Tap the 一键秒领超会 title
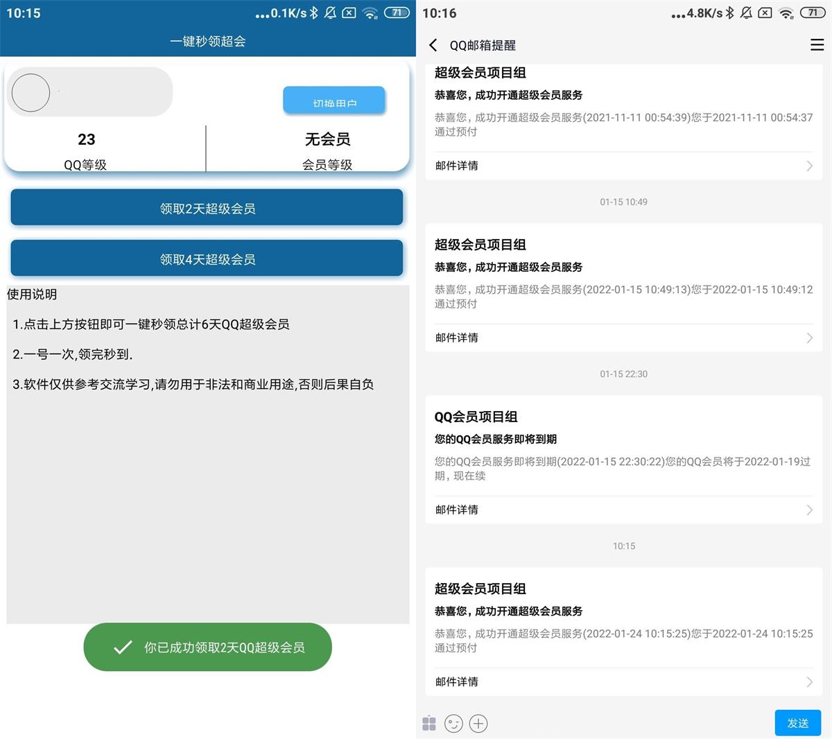The image size is (832, 739). tap(207, 41)
